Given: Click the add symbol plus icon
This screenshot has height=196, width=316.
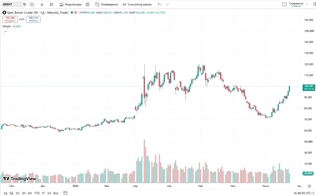Looking at the screenshot, I should [32, 4].
